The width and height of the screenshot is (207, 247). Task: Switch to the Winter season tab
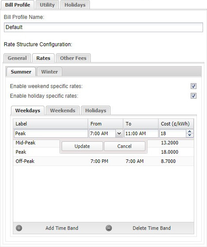pos(49,72)
